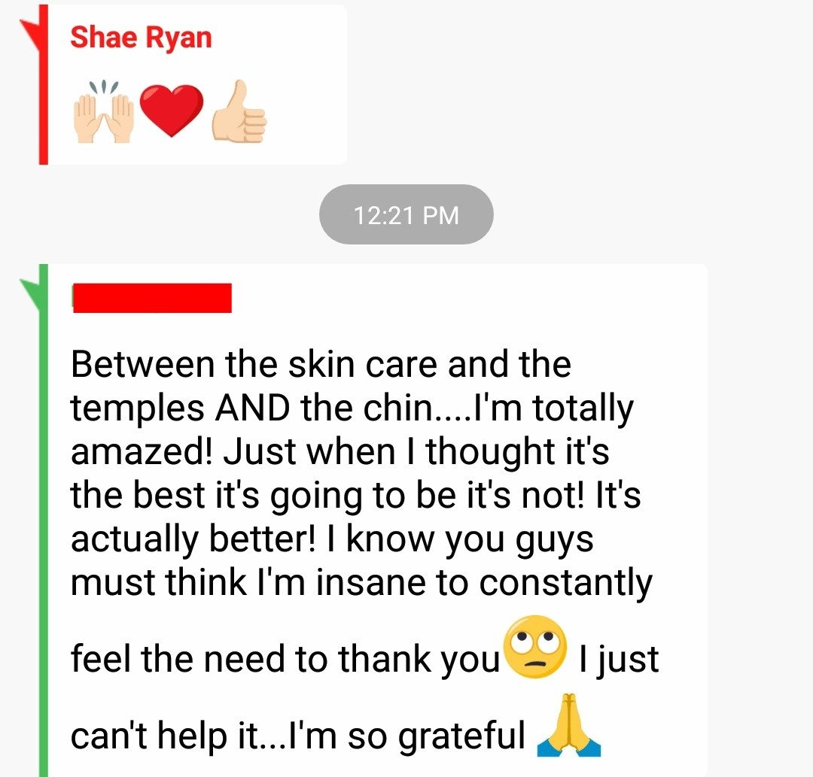813x777 pixels.
Task: Tap the folded praying hands emoji
Action: pyautogui.click(x=569, y=724)
